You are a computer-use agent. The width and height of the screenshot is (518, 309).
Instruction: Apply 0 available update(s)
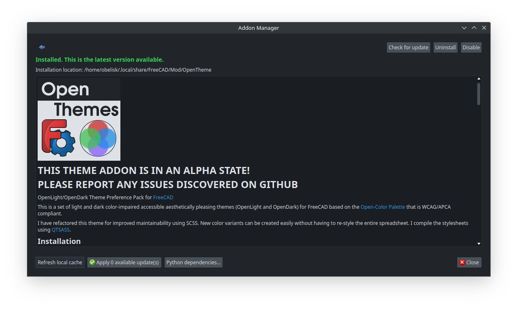tap(124, 262)
